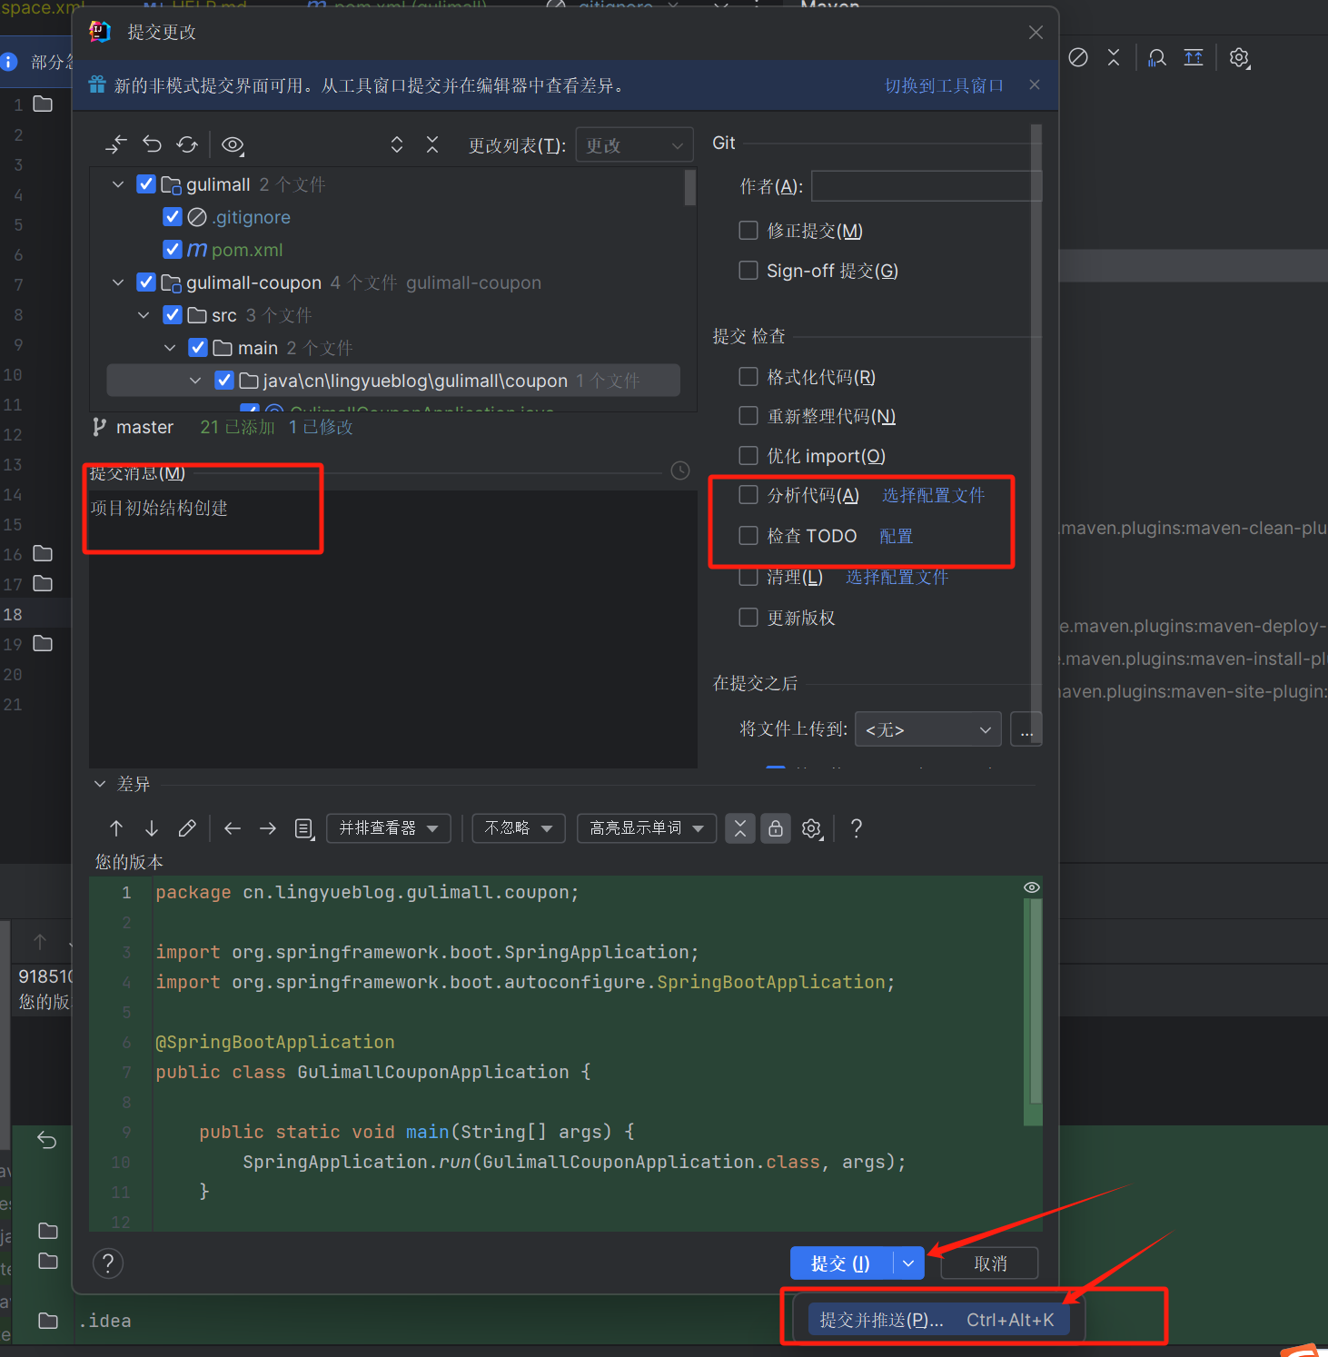Screen dimensions: 1328x1357
Task: Click Maven collapse all icon
Action: click(1114, 58)
